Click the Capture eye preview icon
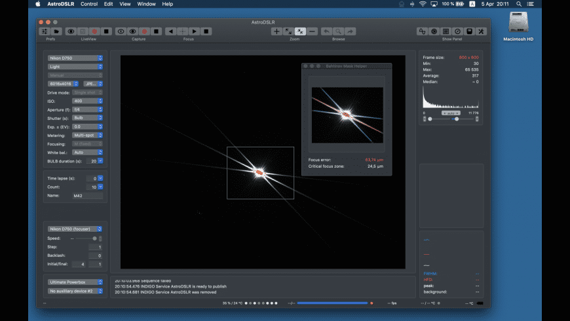Screen dimensions: 570x321 click(x=133, y=31)
